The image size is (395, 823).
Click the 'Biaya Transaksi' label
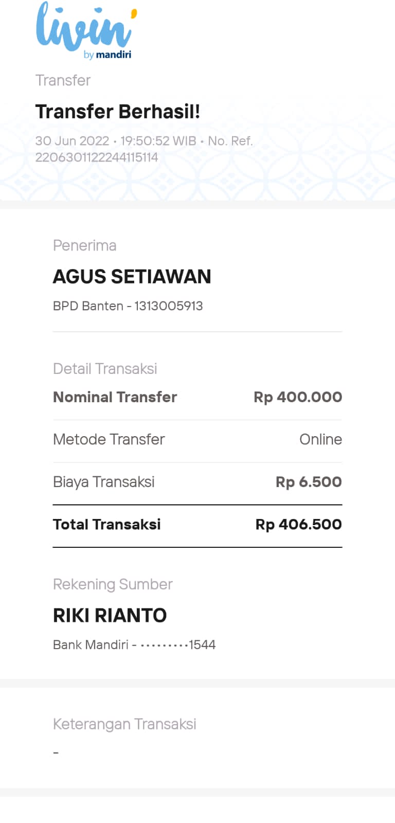[103, 482]
